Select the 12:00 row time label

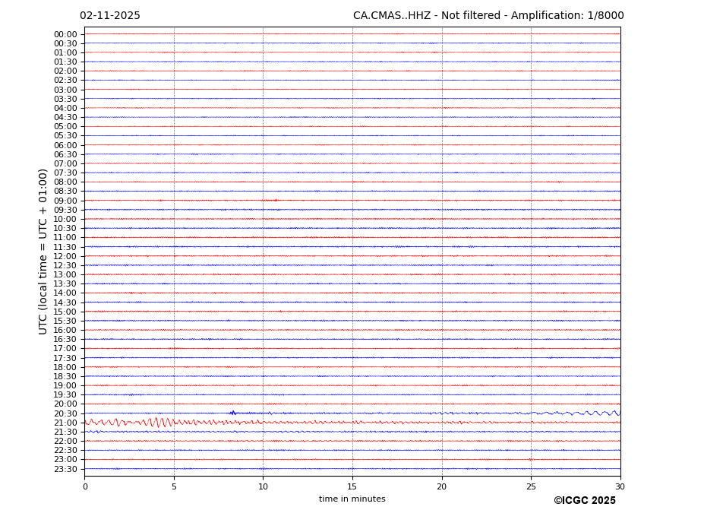point(65,257)
